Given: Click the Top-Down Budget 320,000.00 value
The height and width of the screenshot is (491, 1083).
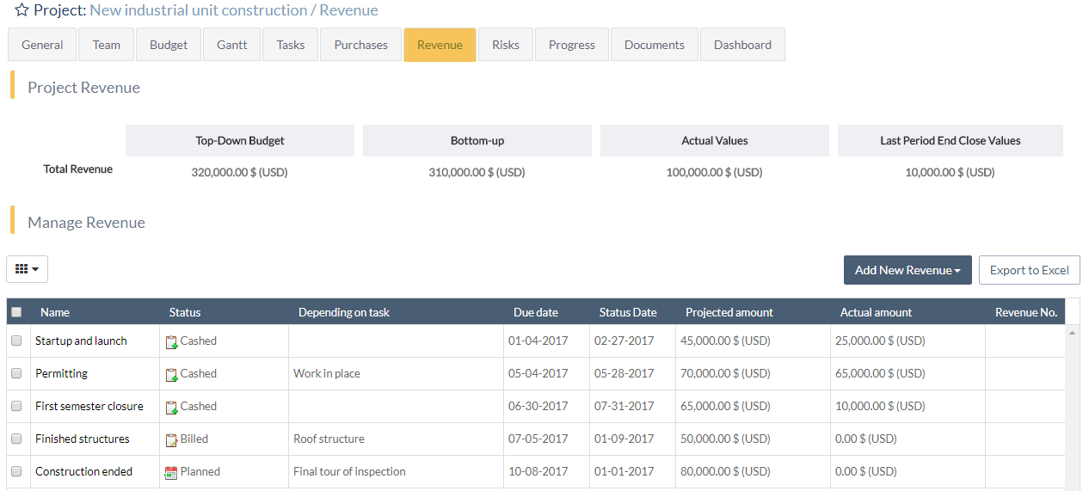Looking at the screenshot, I should (x=239, y=172).
